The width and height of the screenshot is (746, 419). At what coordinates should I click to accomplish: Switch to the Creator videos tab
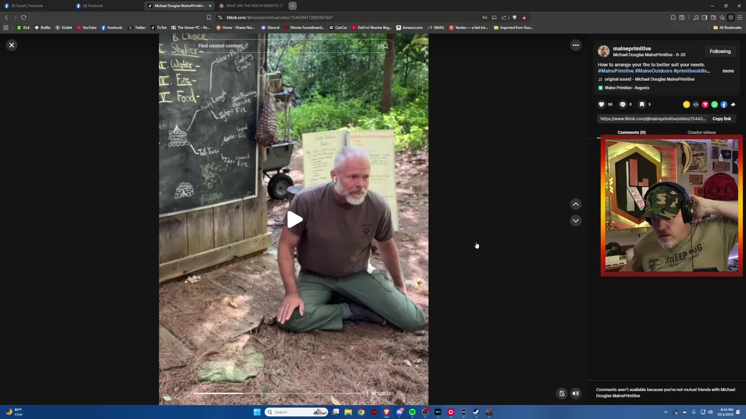coord(701,132)
